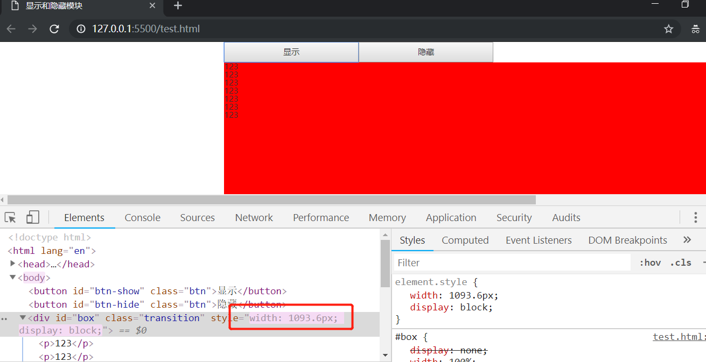Click the overridden display: none declaration
The image size is (706, 362).
pos(449,350)
